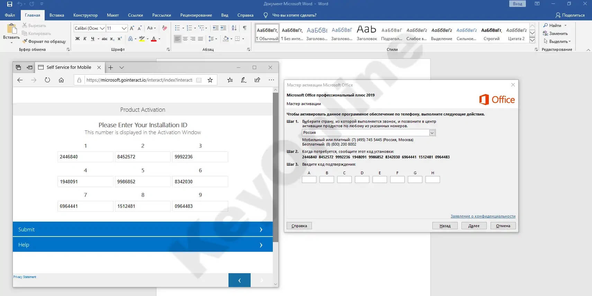This screenshot has height=296, width=592.
Task: Switch to the Справка tab
Action: 245,15
